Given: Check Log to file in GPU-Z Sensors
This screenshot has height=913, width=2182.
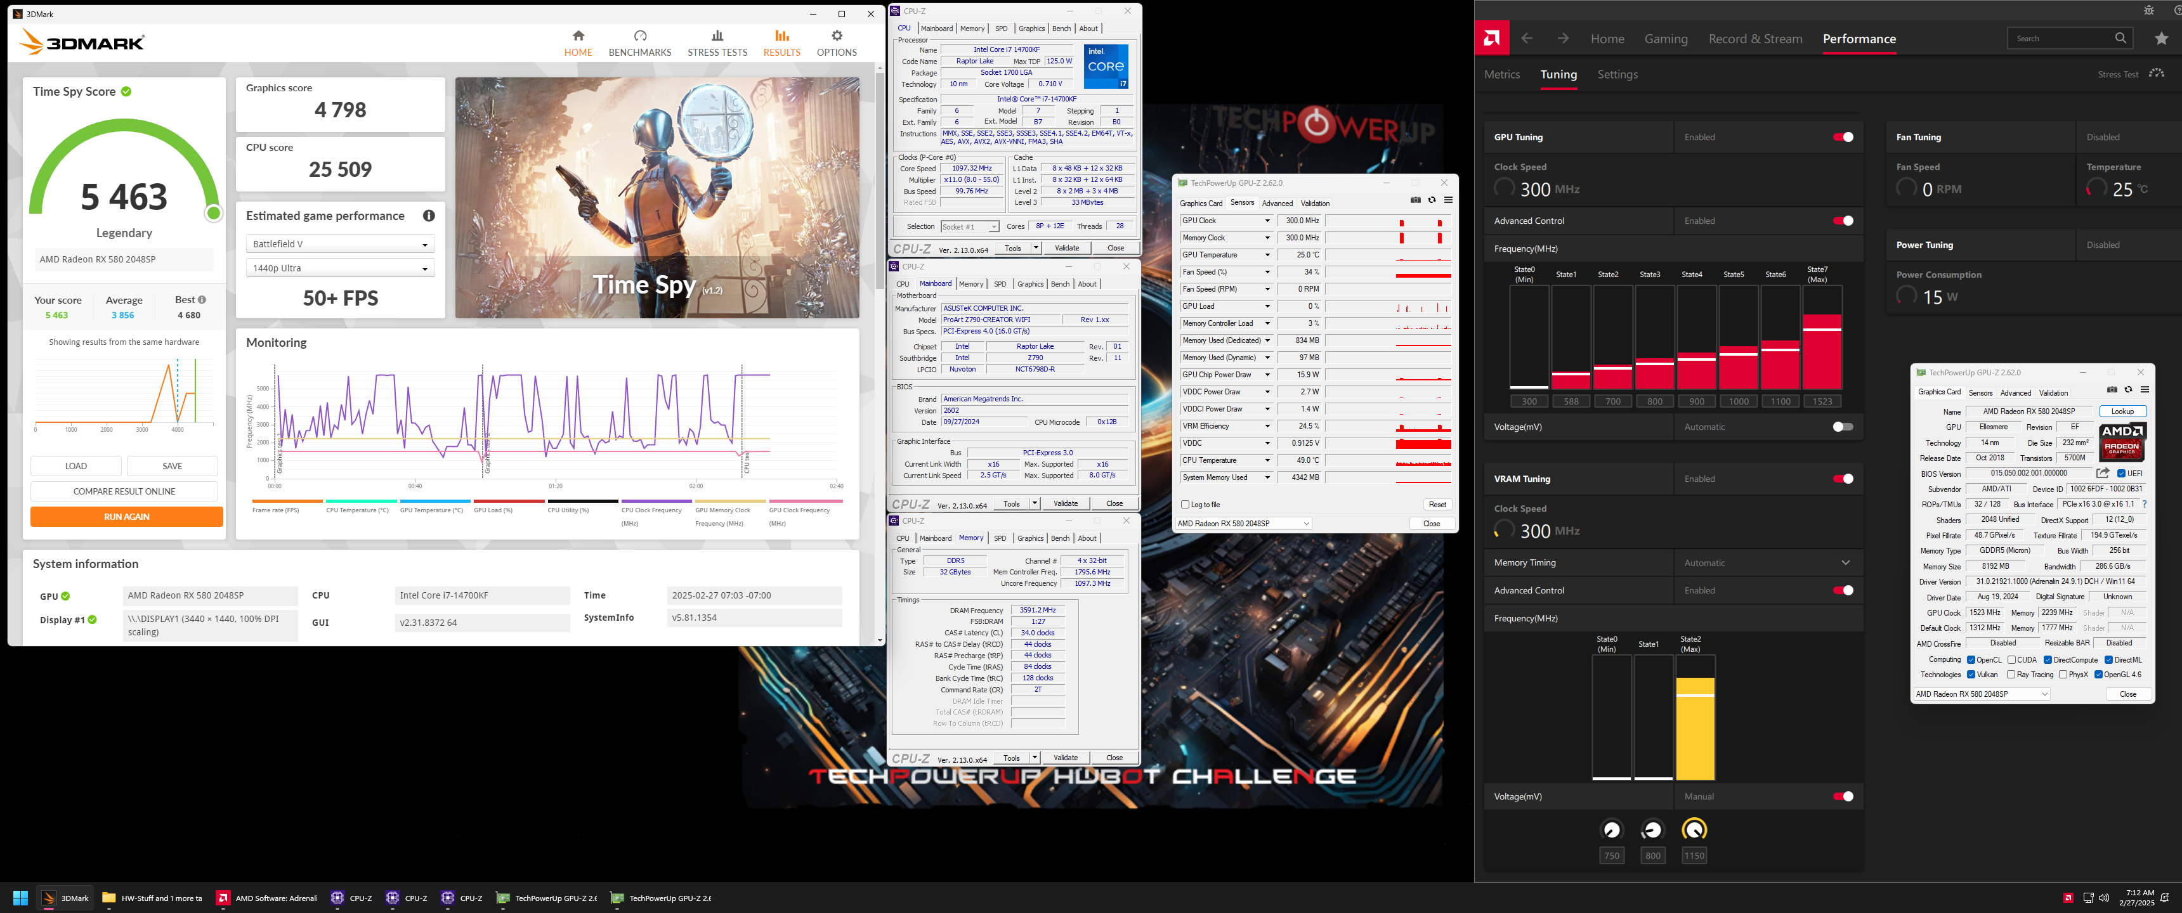Looking at the screenshot, I should (1185, 505).
